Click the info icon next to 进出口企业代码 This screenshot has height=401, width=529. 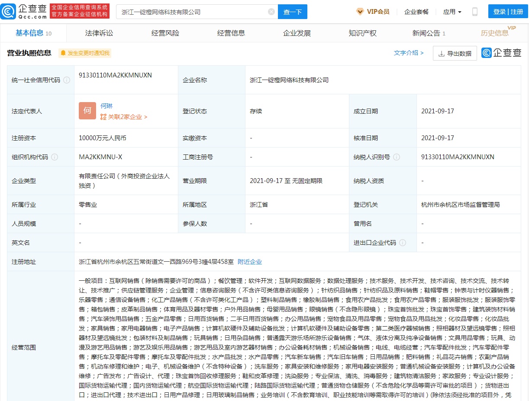[x=403, y=243]
